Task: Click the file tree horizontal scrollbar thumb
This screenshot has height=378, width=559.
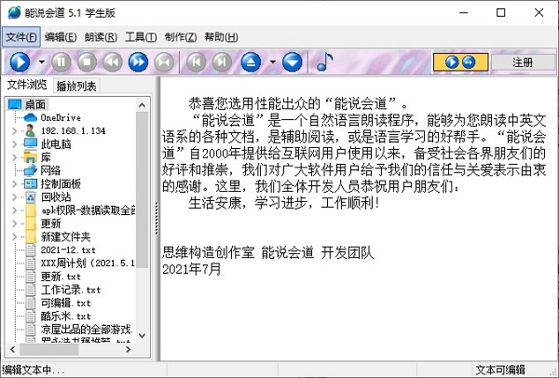Action: pyautogui.click(x=48, y=349)
